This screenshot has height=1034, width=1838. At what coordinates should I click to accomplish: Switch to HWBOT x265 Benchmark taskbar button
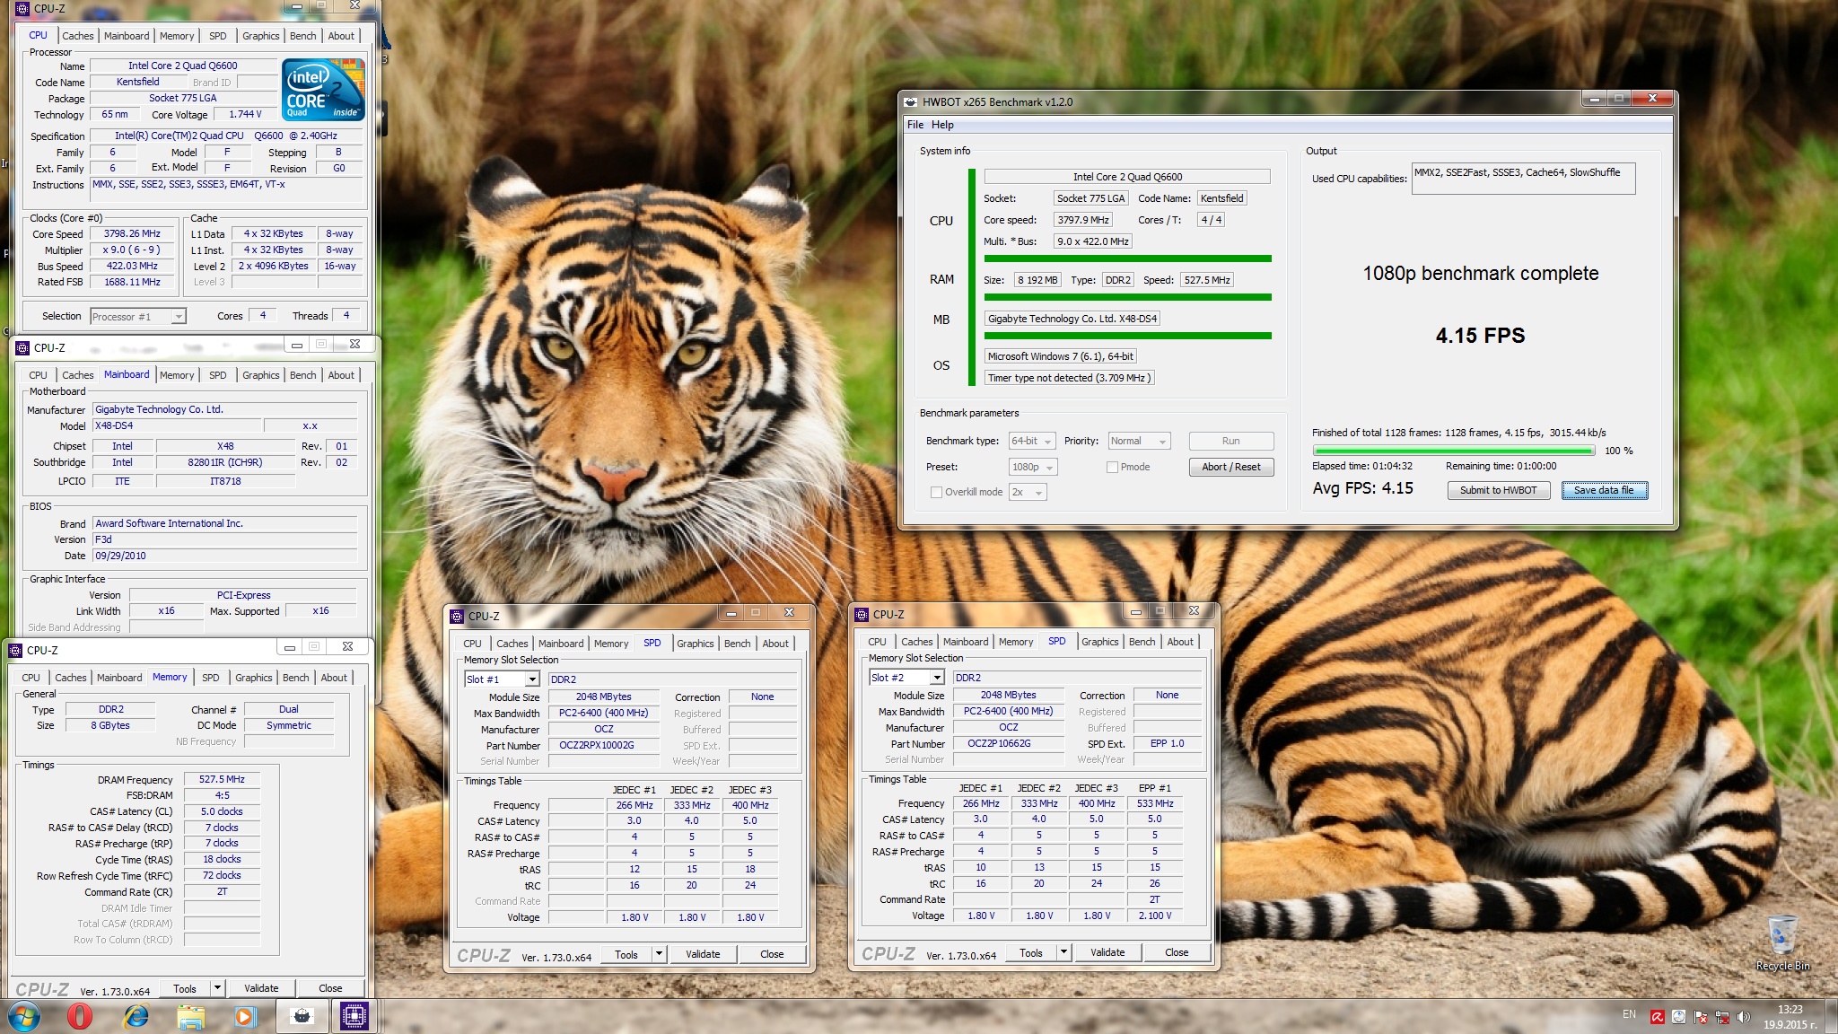coord(302,1017)
